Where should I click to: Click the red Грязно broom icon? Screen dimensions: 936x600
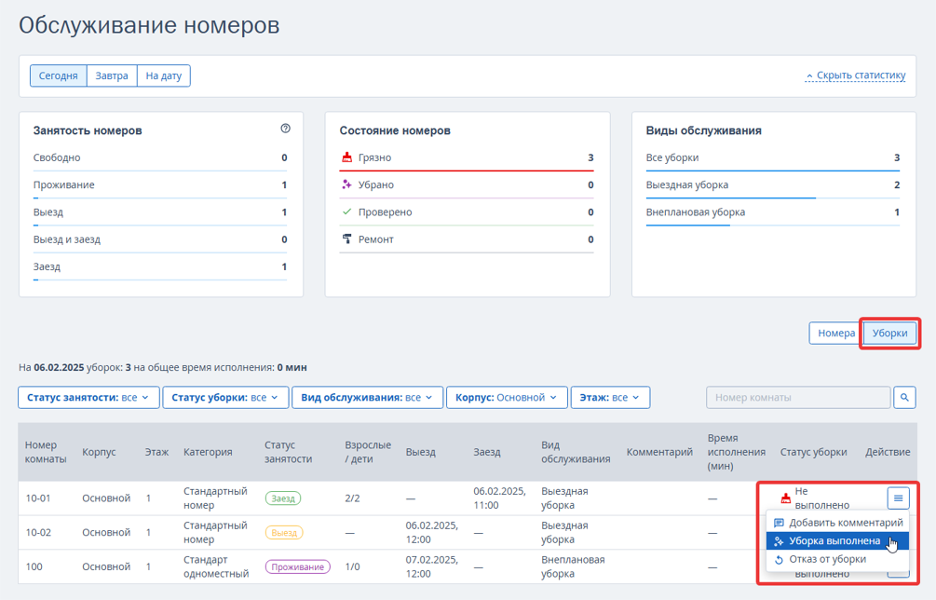[x=346, y=157]
